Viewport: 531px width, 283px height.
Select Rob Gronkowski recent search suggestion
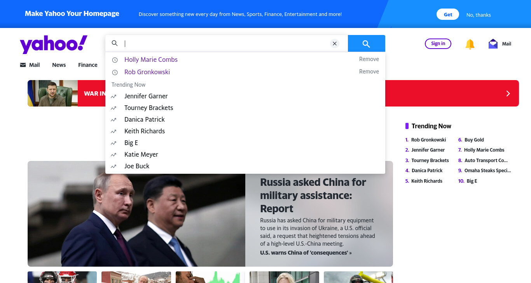click(x=147, y=72)
